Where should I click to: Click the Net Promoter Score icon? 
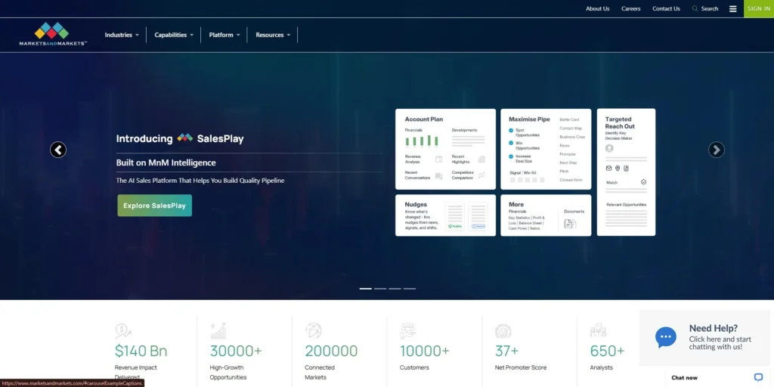coord(503,331)
